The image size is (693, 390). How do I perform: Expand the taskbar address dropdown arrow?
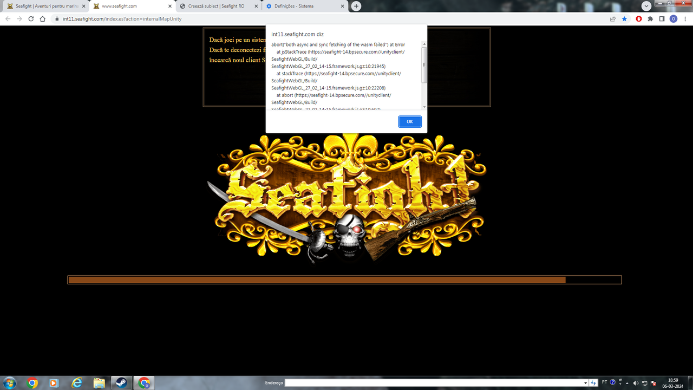585,383
